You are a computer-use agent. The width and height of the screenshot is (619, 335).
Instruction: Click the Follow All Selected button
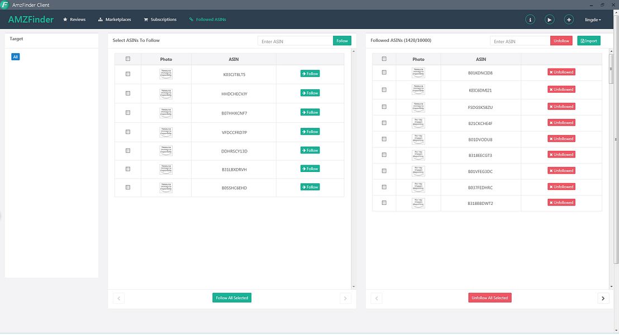(232, 298)
